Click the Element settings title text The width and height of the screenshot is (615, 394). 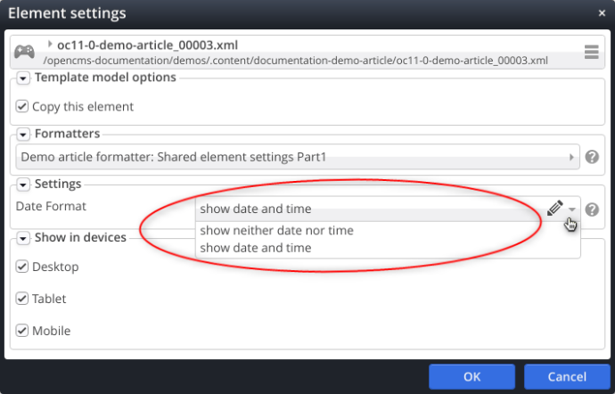[67, 13]
